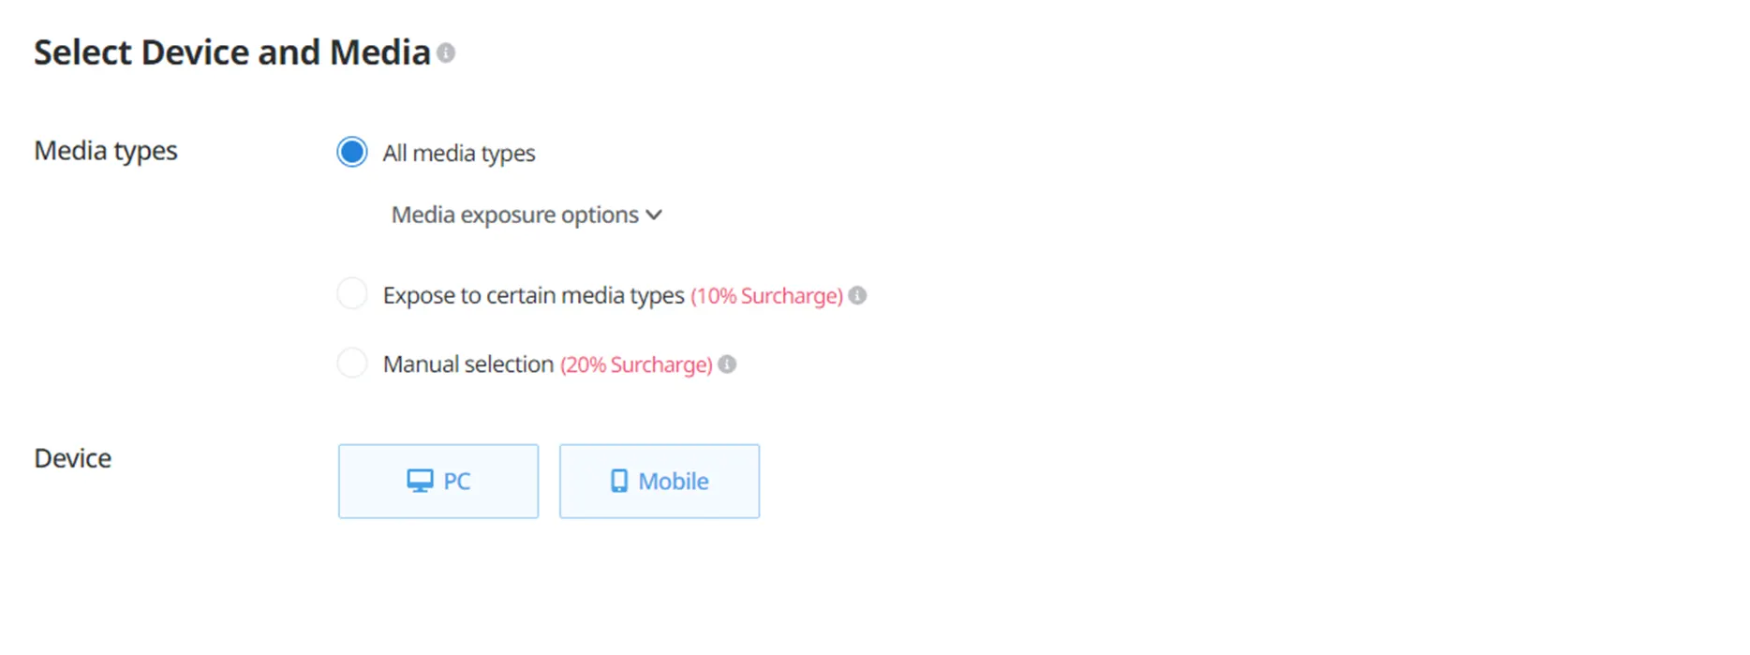Click the "Manual selection" label text

click(467, 365)
